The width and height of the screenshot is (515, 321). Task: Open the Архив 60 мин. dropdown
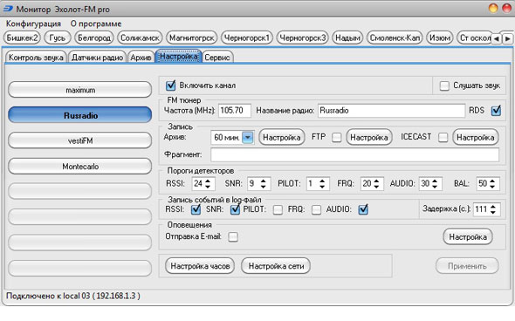coord(248,138)
